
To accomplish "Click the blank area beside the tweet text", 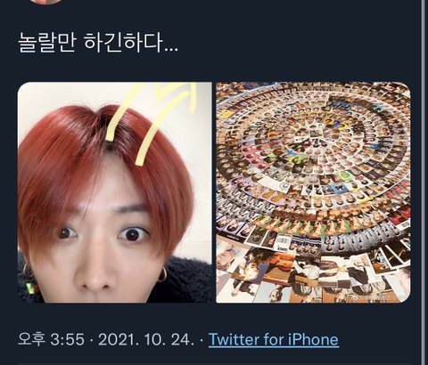I will [297, 42].
